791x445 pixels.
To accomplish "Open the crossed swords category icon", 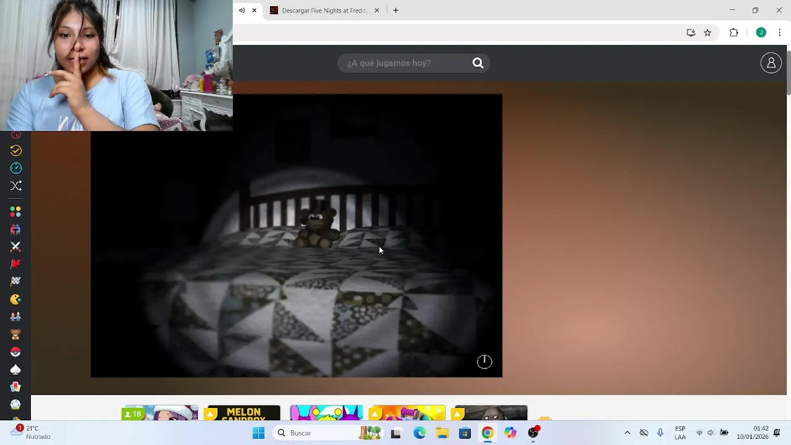I will point(16,247).
